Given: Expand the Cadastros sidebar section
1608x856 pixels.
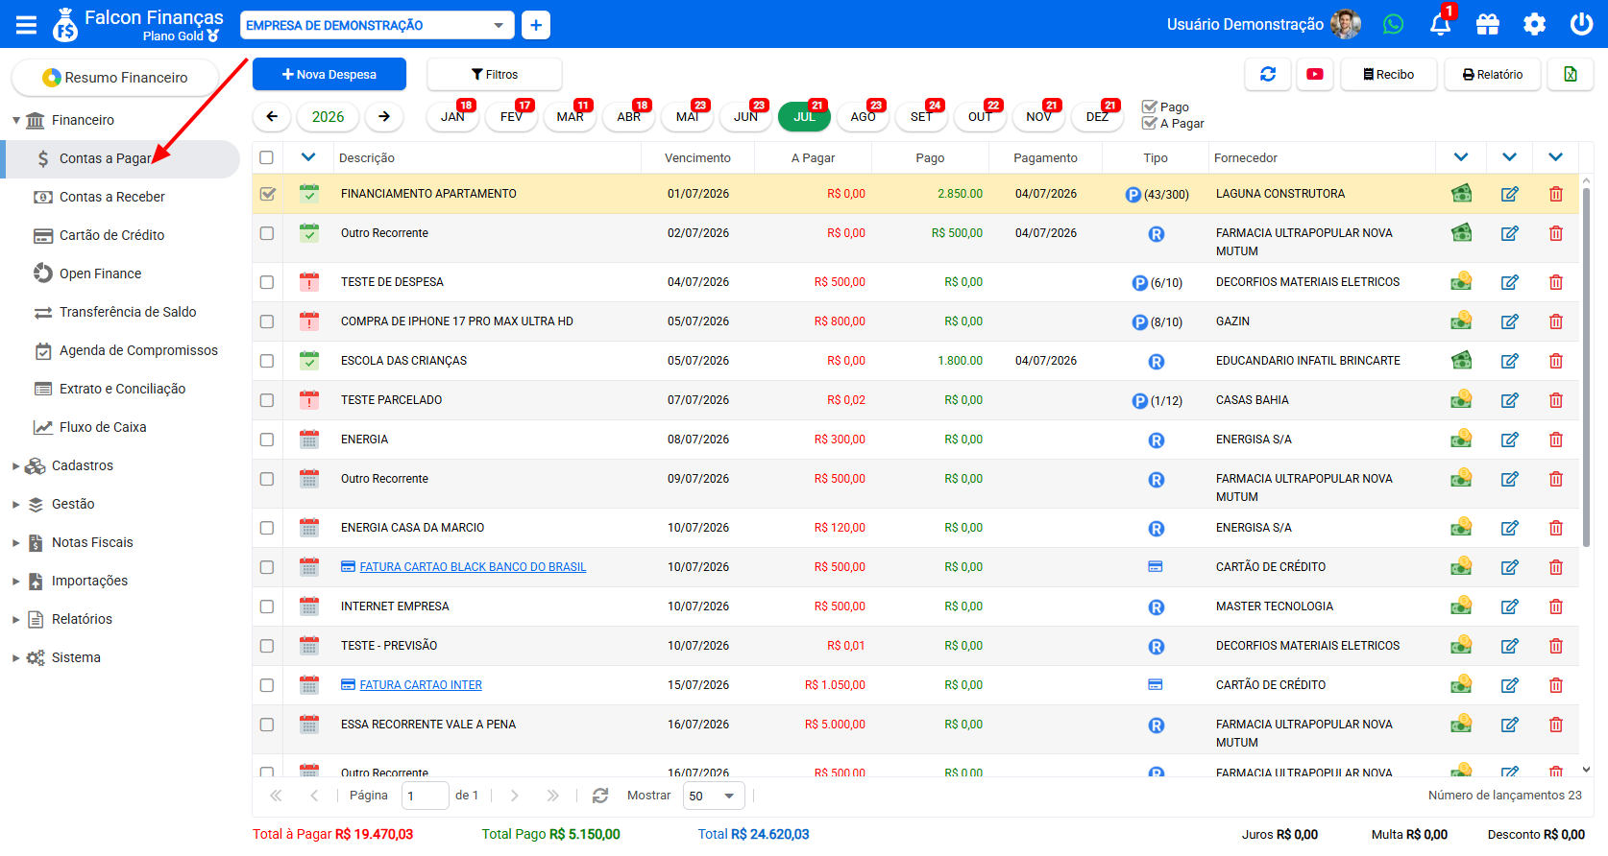Looking at the screenshot, I should click(82, 465).
